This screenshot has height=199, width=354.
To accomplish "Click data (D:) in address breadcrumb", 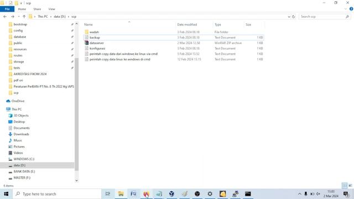I will pos(60,17).
